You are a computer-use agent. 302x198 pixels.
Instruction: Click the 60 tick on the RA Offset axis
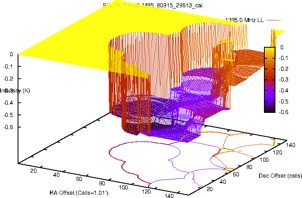pyautogui.click(x=79, y=179)
